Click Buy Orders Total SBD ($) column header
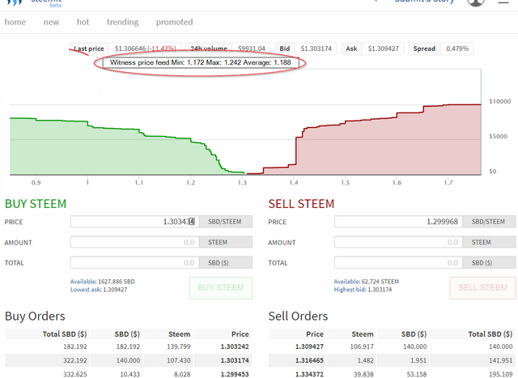 pyautogui.click(x=65, y=334)
